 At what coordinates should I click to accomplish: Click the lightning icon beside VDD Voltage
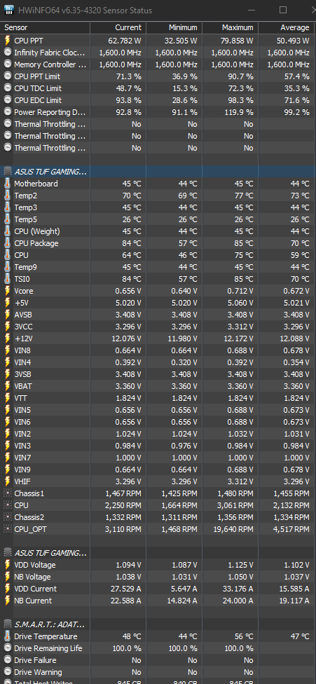(x=8, y=565)
